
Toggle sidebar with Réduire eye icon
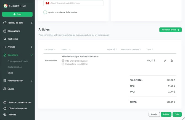tap(5, 114)
